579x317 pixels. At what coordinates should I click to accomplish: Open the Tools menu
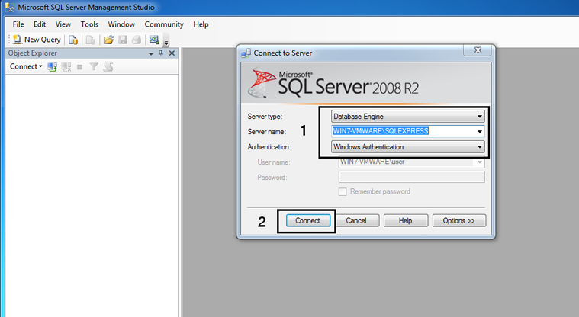pos(89,24)
